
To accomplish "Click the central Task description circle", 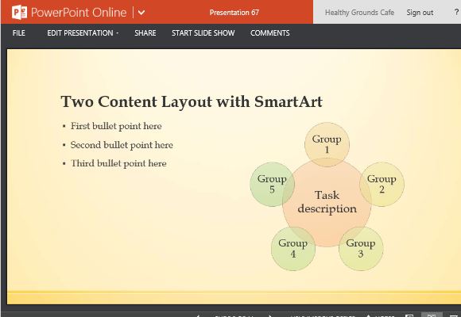I will click(327, 202).
